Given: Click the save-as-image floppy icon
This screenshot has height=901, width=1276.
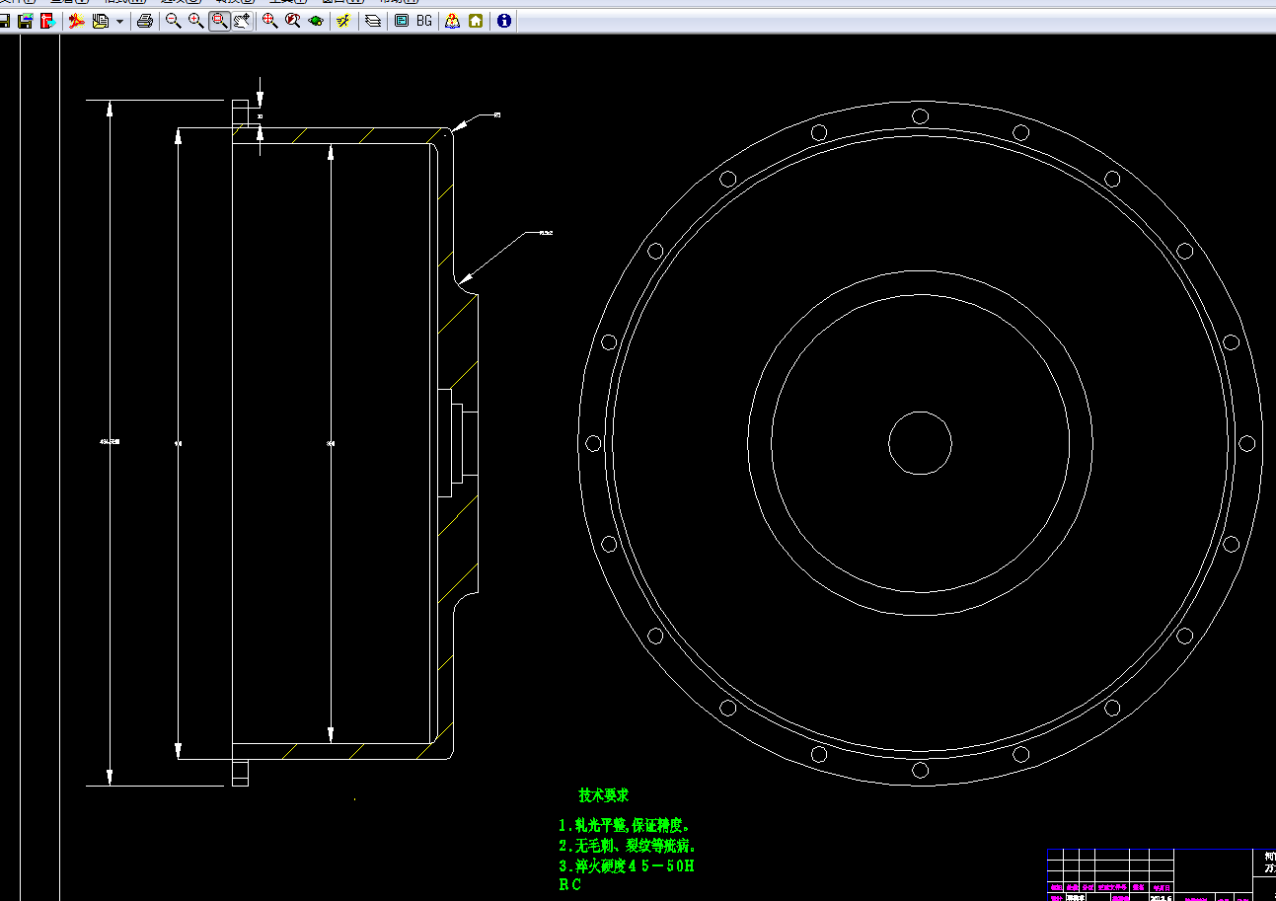Looking at the screenshot, I should point(26,21).
